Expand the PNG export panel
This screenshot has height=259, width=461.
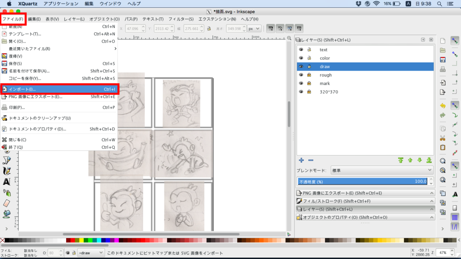365,193
